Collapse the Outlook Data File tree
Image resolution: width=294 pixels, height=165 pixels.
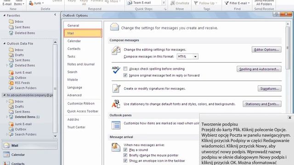4,44
